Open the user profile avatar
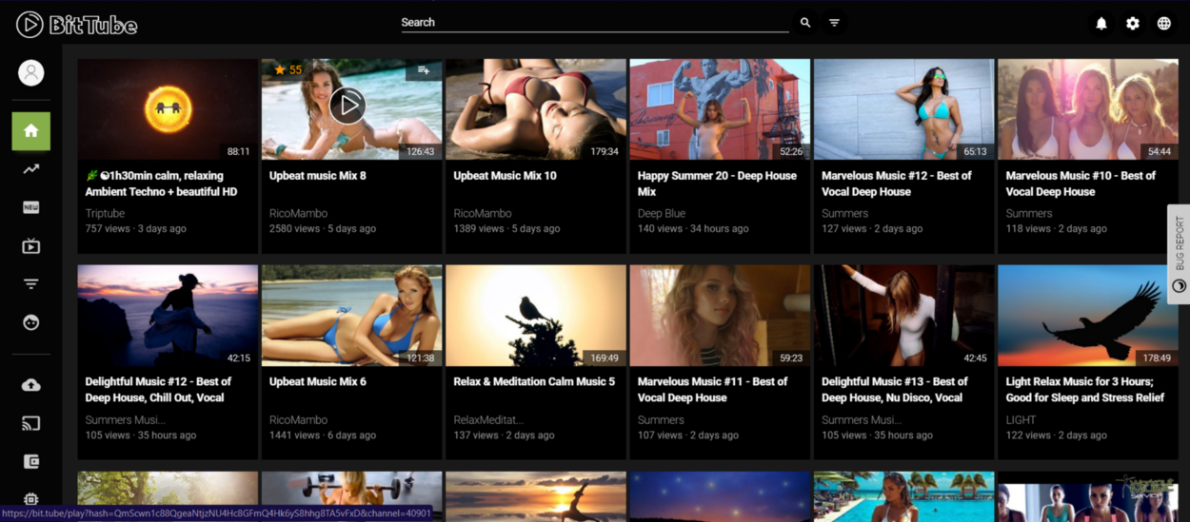This screenshot has height=522, width=1190. tap(31, 73)
